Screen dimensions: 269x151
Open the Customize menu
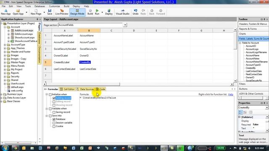[54, 6]
